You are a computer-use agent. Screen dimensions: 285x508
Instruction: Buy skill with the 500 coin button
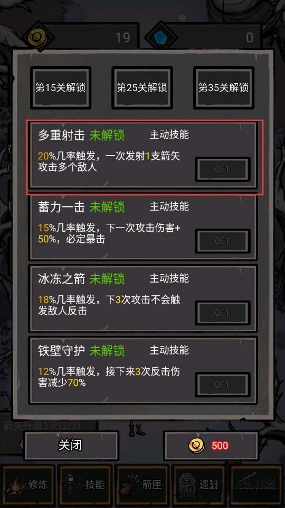pos(211,446)
